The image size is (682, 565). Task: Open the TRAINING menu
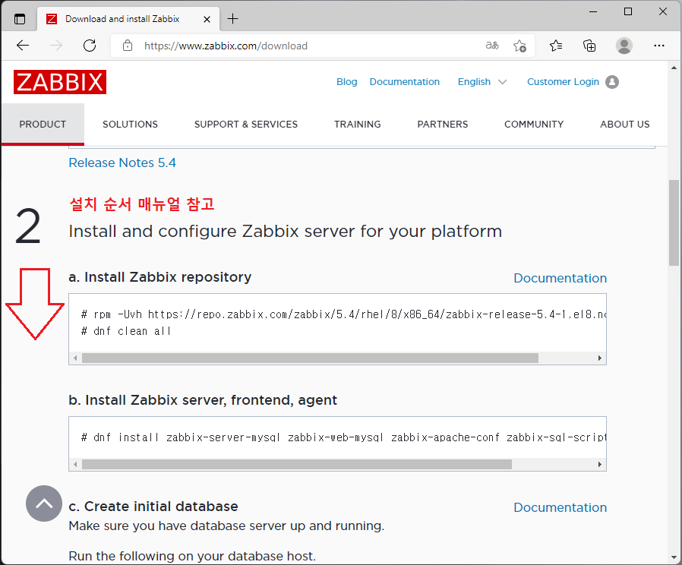point(357,125)
